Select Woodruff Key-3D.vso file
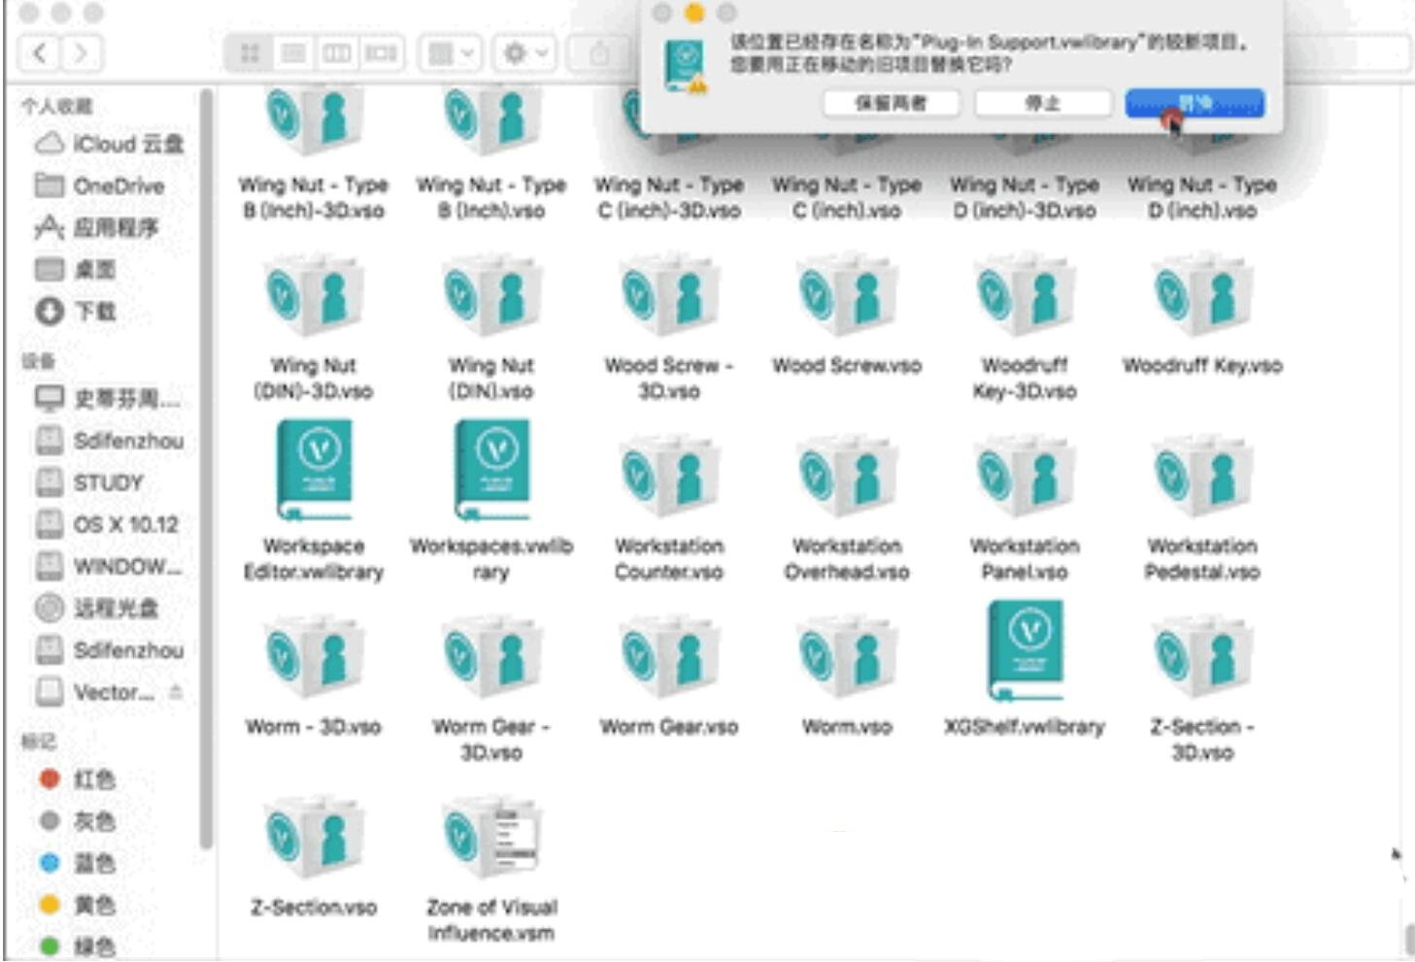 [1025, 328]
